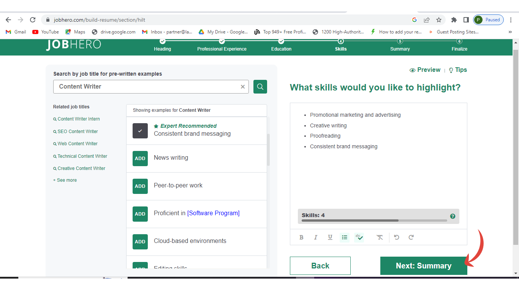519x292 pixels.
Task: Click the clear formatting icon
Action: click(380, 237)
